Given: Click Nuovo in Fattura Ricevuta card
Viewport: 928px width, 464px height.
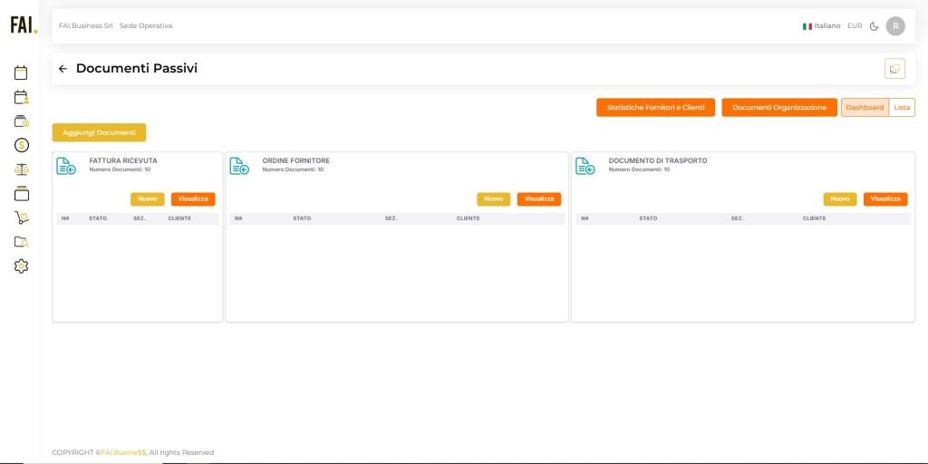Looking at the screenshot, I should point(147,198).
